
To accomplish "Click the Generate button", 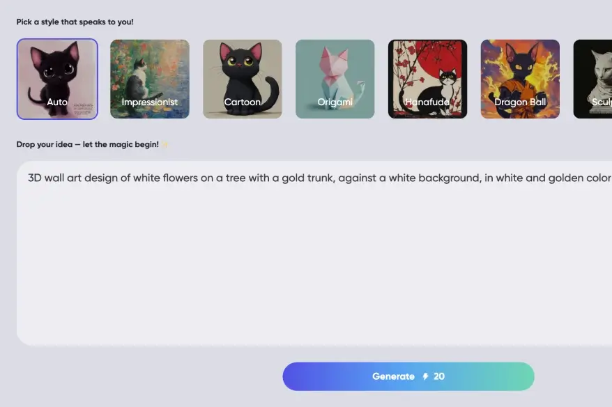I will pos(408,376).
